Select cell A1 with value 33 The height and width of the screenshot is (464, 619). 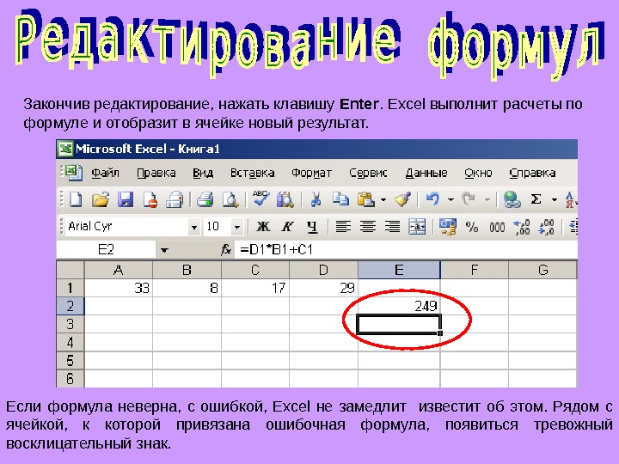click(x=119, y=288)
